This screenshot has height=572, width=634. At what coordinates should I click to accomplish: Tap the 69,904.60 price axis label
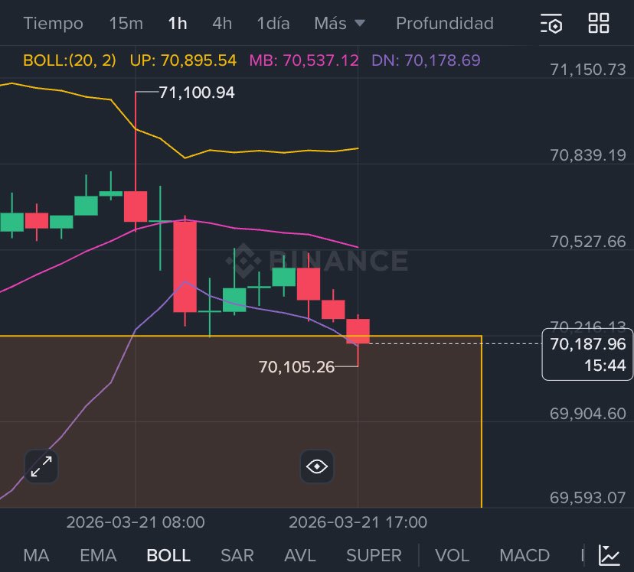pyautogui.click(x=588, y=414)
